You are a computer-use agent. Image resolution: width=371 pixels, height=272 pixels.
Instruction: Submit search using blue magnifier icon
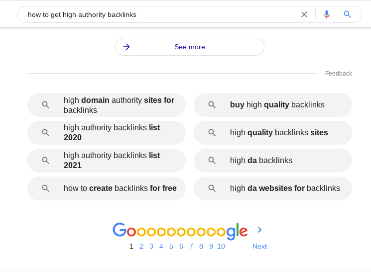pyautogui.click(x=347, y=14)
